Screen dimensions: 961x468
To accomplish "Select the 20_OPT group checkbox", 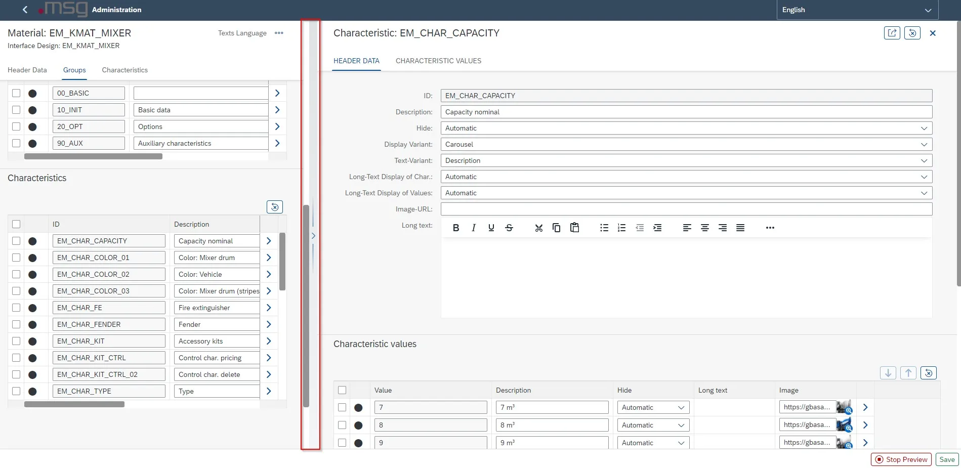I will tap(16, 126).
